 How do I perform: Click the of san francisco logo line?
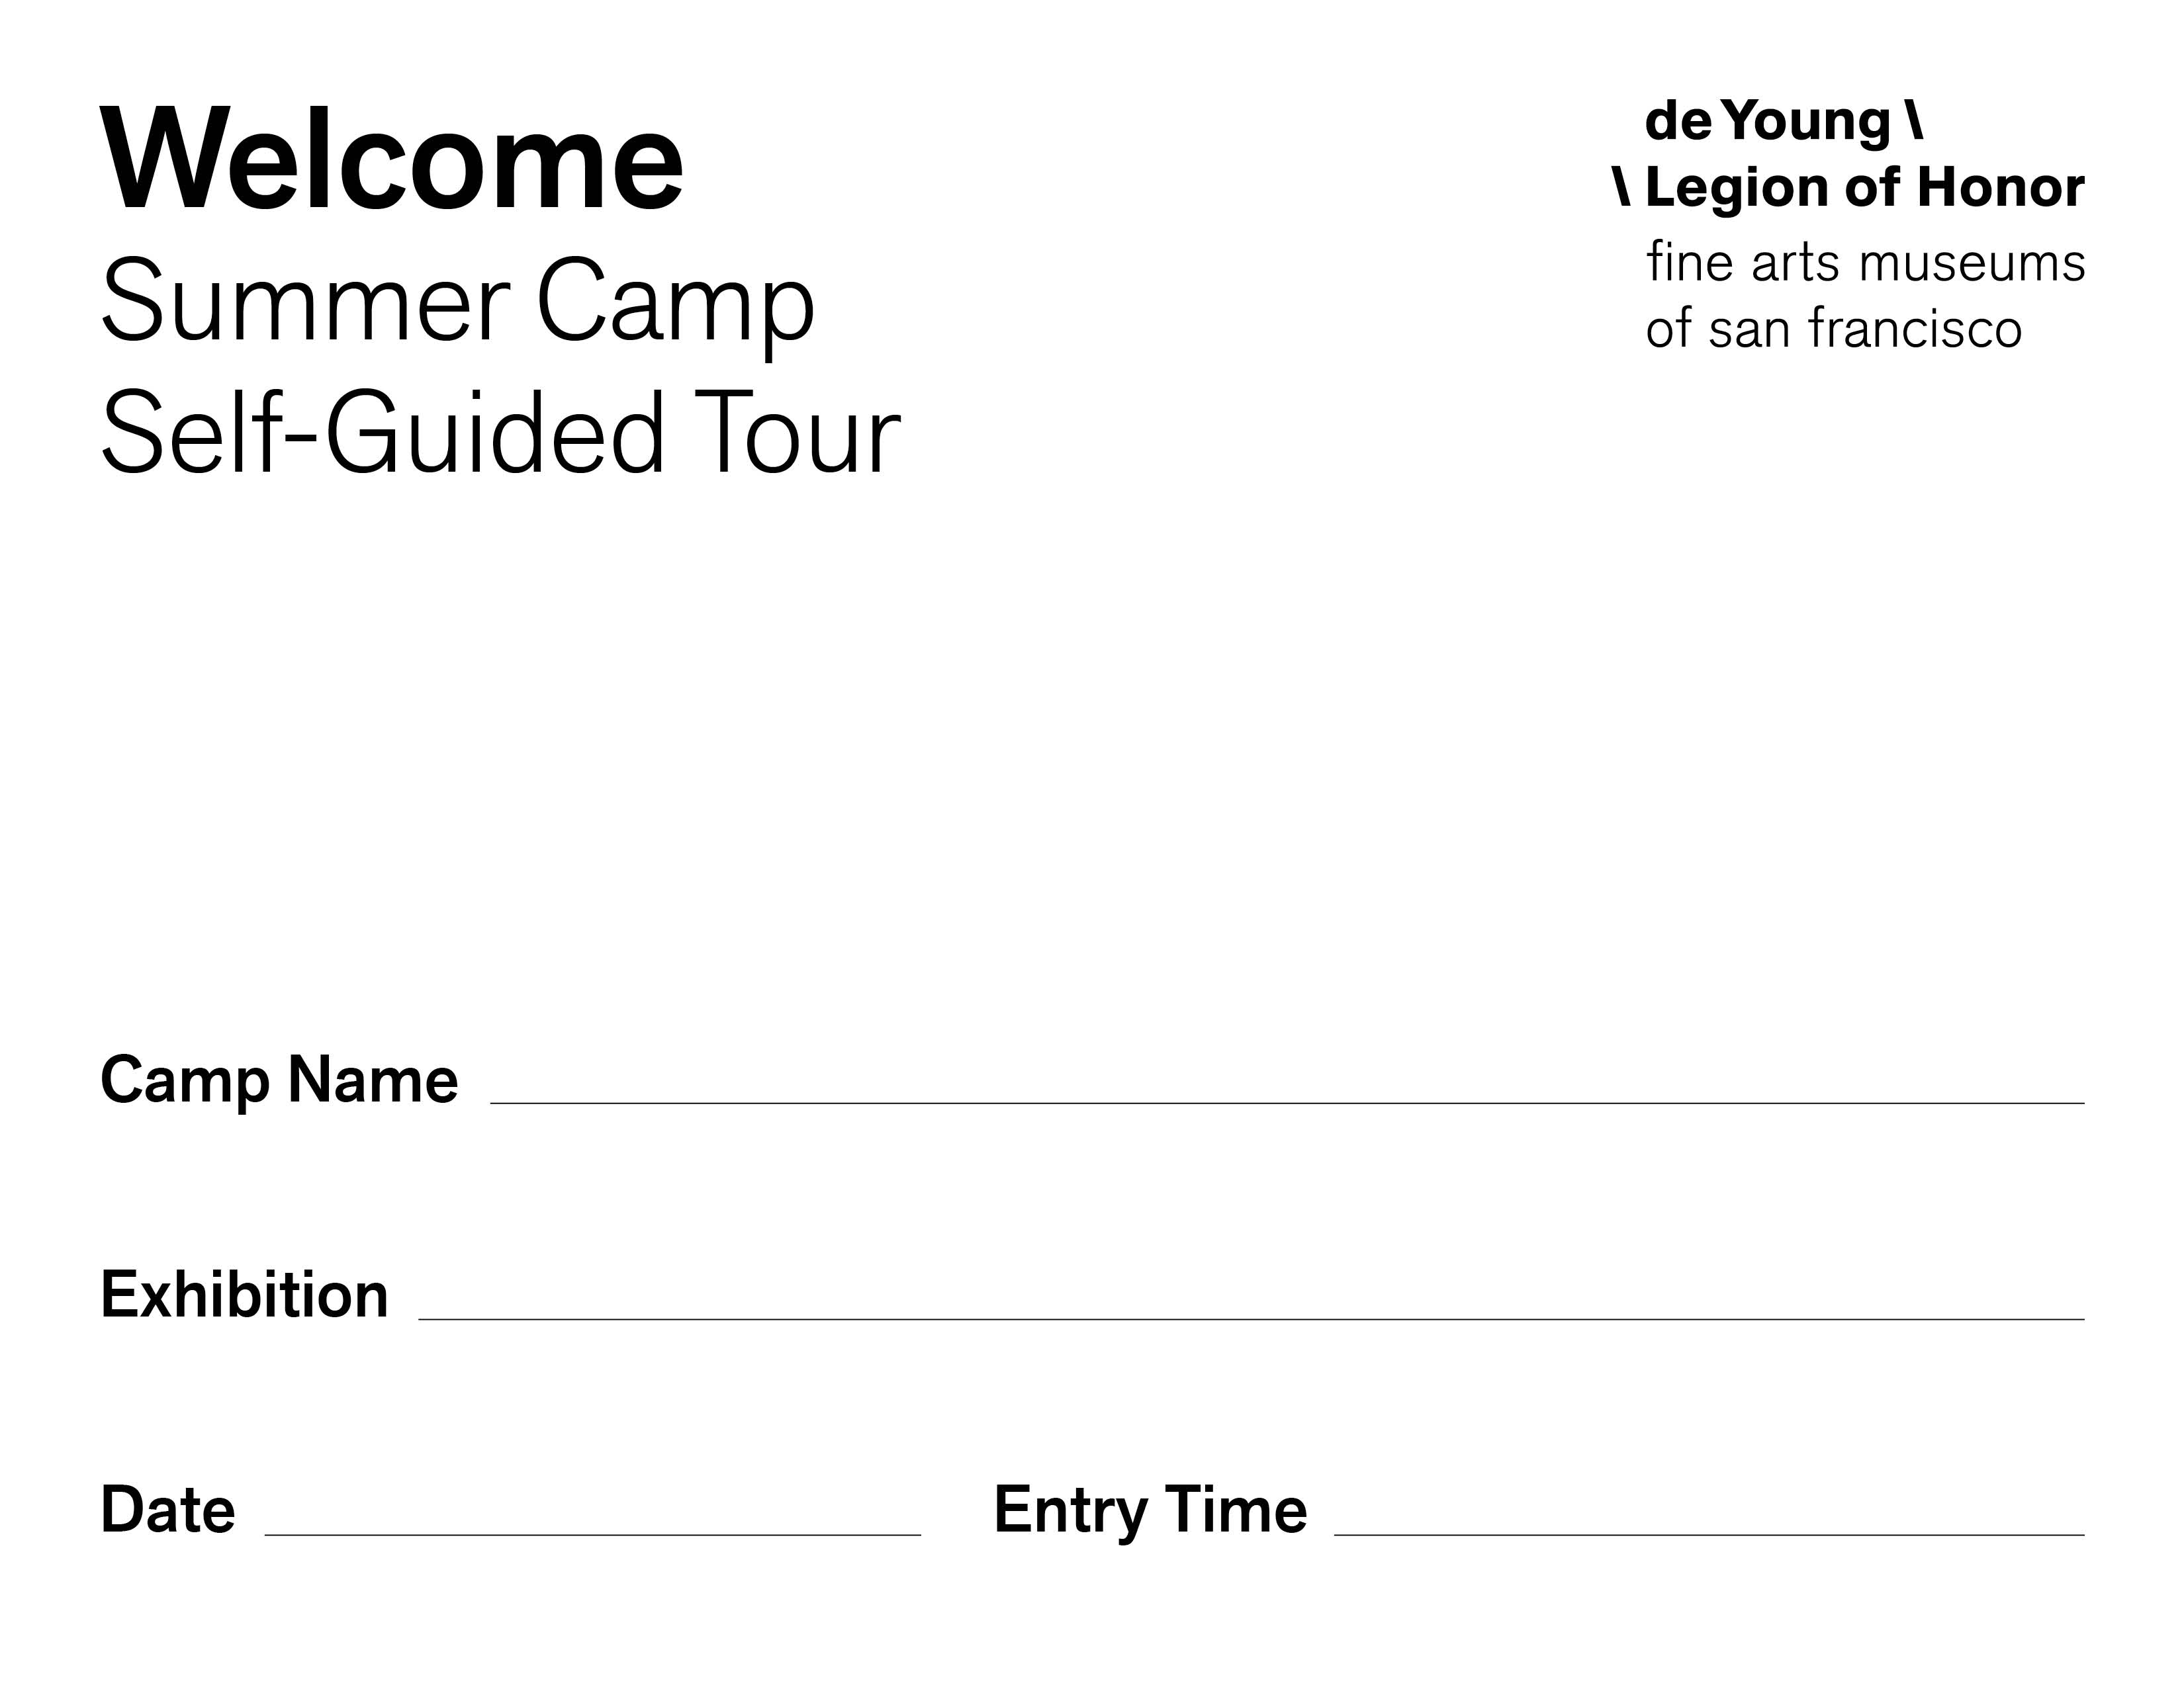click(1834, 329)
